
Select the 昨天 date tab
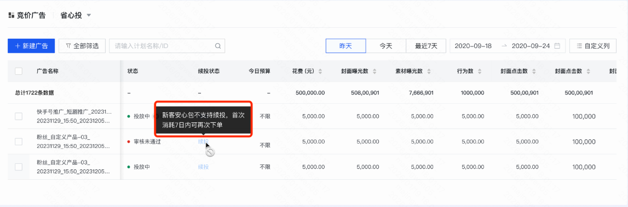(x=345, y=46)
